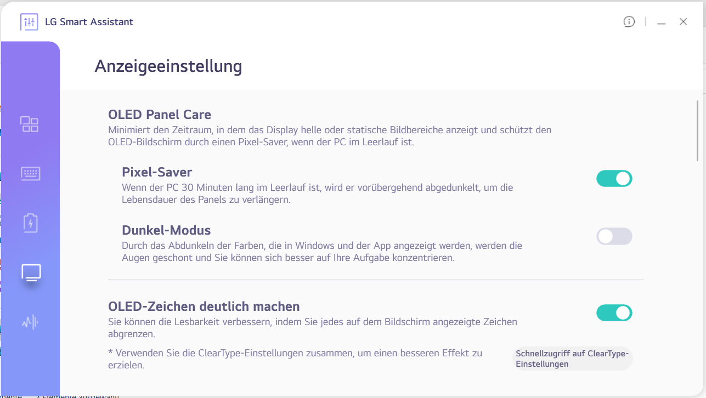Viewport: 706px width, 398px height.
Task: Open battery charging settings in the sidebar
Action: pos(30,223)
